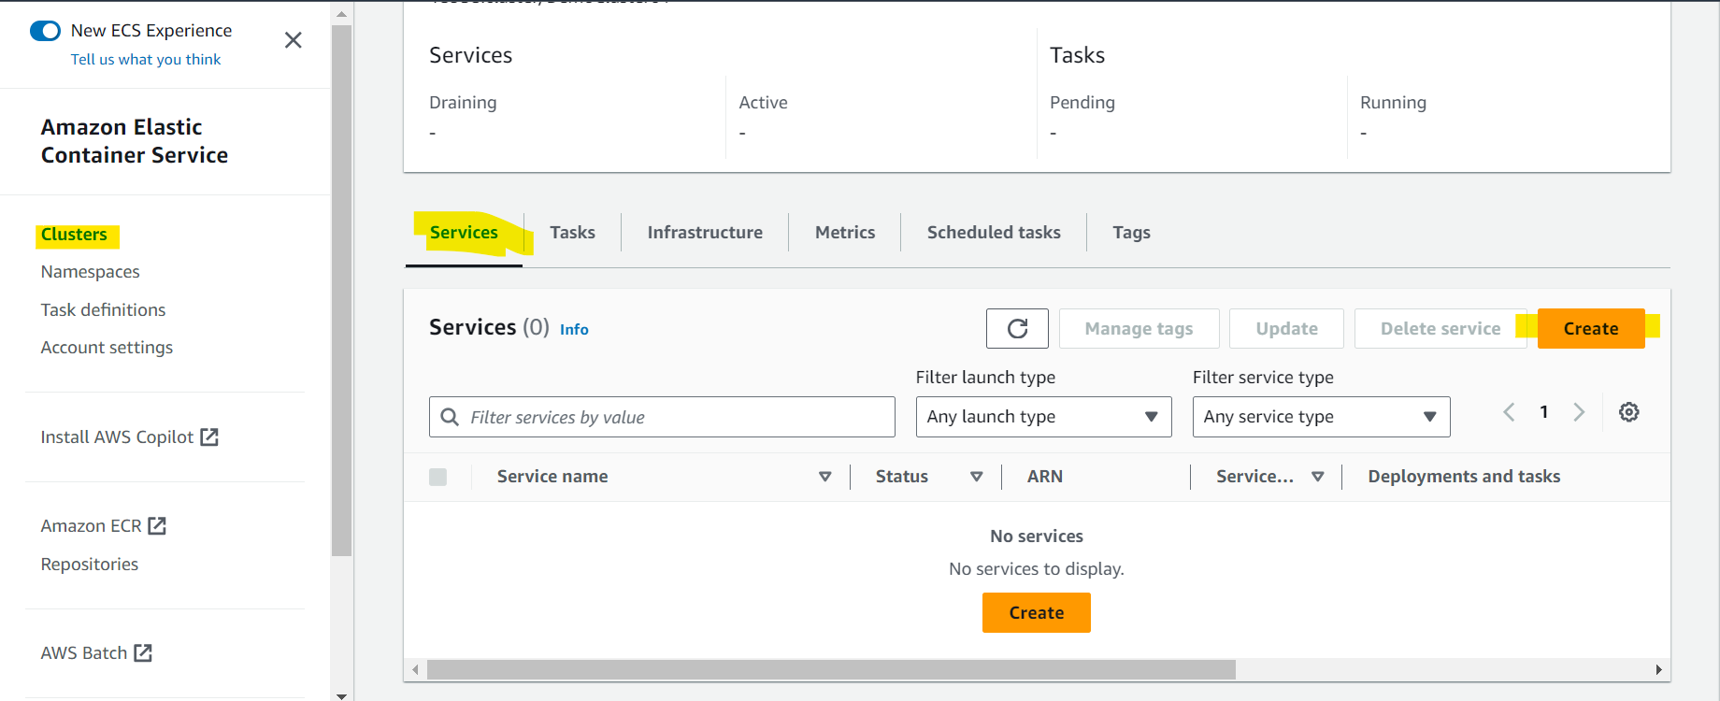Image resolution: width=1720 pixels, height=701 pixels.
Task: Sort by Service name column arrow
Action: [825, 477]
